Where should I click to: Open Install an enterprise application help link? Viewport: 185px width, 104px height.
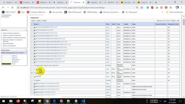(x=11, y=33)
